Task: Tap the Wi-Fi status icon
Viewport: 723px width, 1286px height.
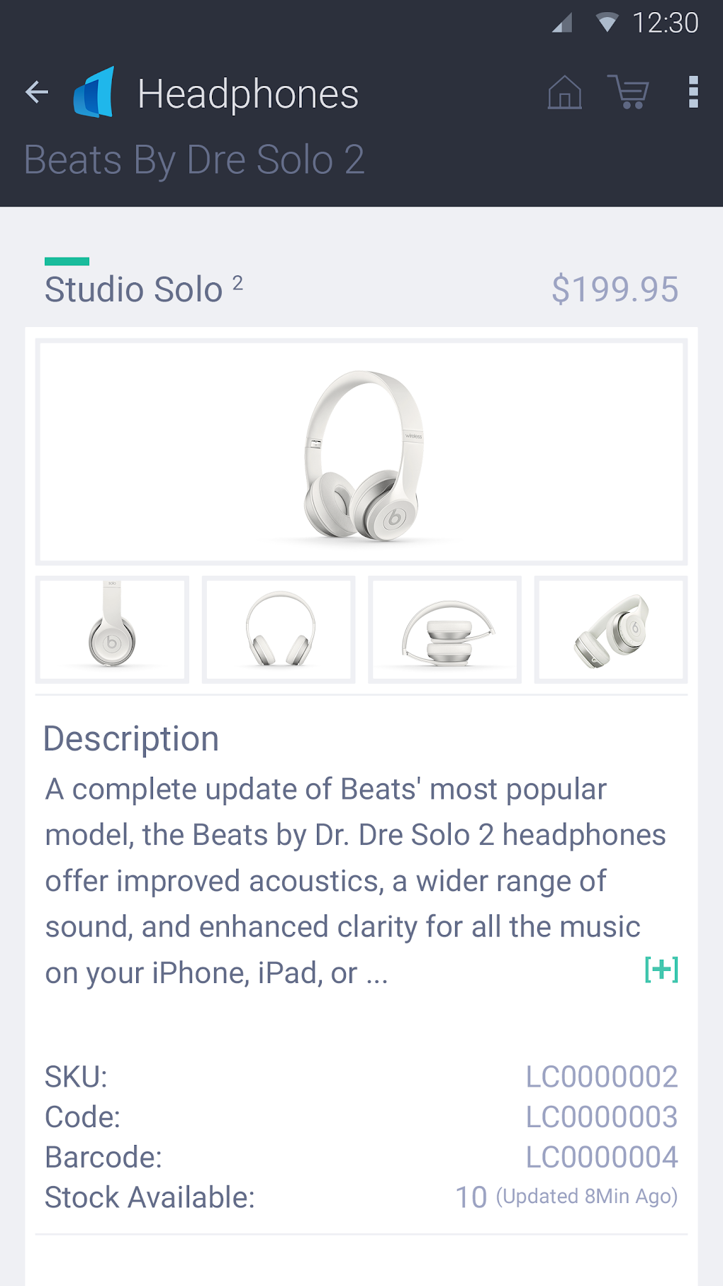Action: pyautogui.click(x=607, y=23)
